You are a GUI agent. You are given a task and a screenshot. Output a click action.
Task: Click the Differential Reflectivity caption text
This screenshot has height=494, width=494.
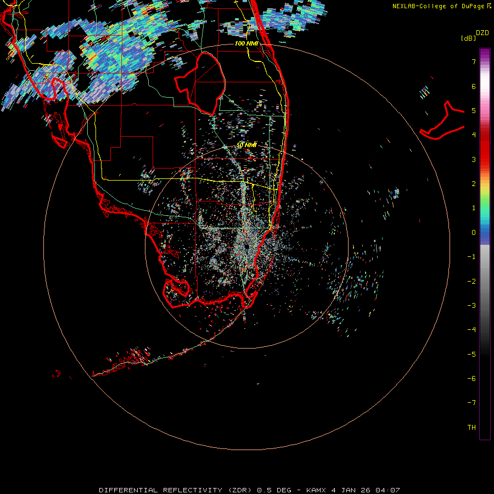(249, 490)
